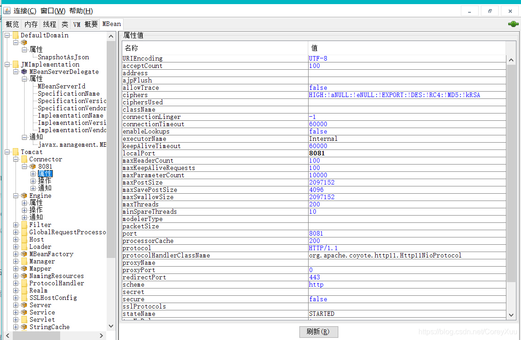This screenshot has width=521, height=340.
Task: Click the attribute table scroll-down arrow
Action: click(x=511, y=315)
